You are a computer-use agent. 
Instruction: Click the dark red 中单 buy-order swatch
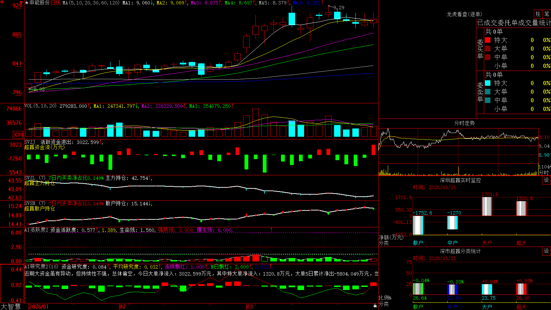(488, 57)
